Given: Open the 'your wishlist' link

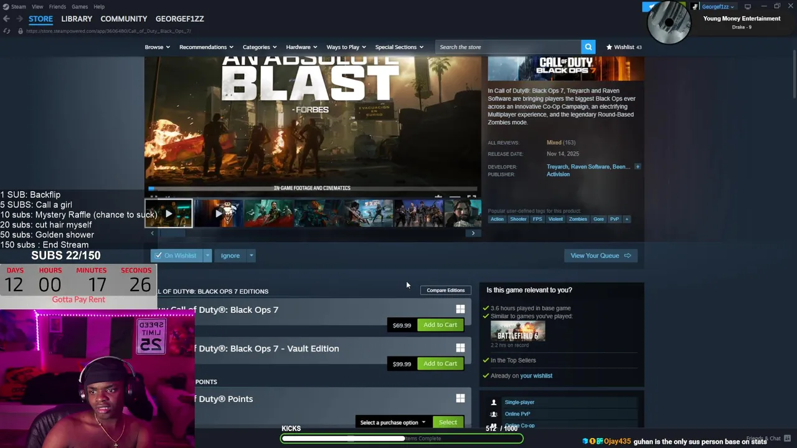Looking at the screenshot, I should point(536,376).
